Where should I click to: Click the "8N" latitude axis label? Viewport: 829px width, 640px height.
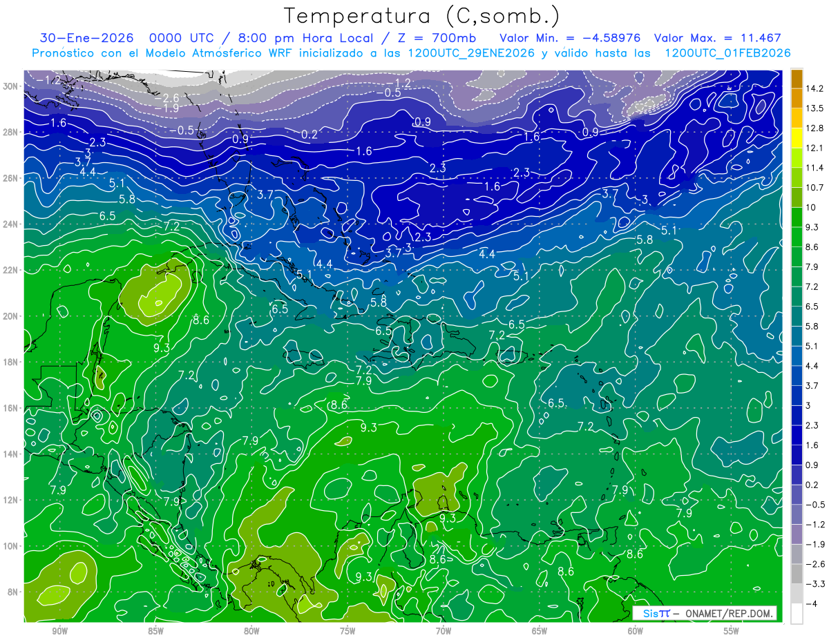click(x=14, y=592)
